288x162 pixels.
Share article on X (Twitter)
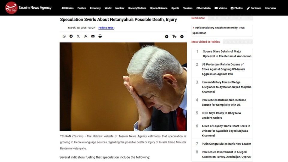click(x=78, y=36)
